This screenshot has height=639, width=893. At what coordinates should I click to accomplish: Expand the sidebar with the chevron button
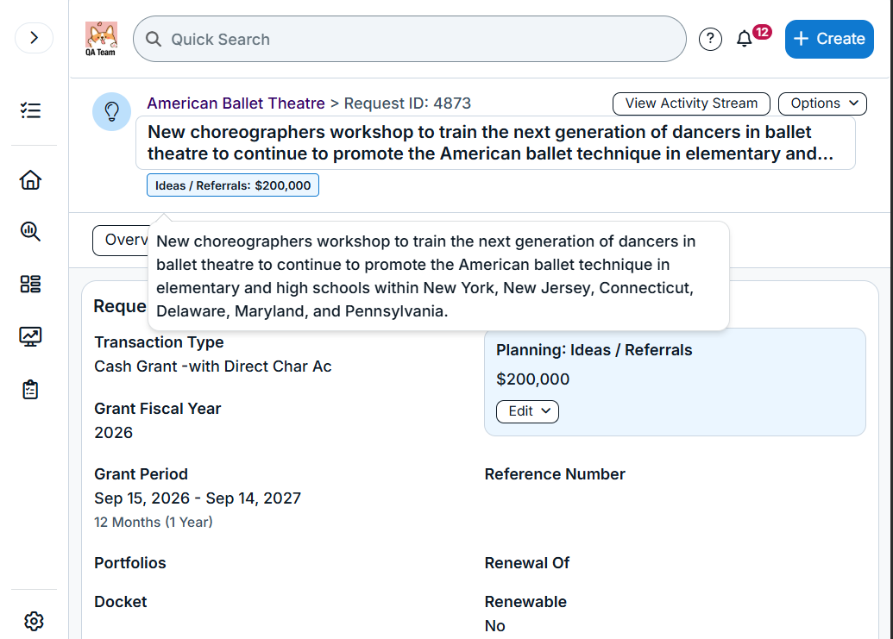tap(35, 38)
